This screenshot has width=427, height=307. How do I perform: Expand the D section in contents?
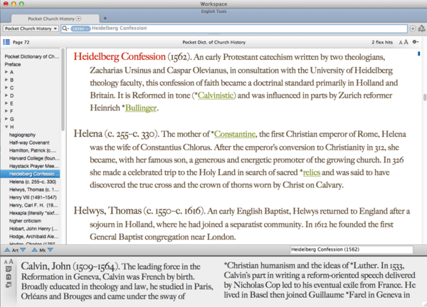click(x=6, y=95)
